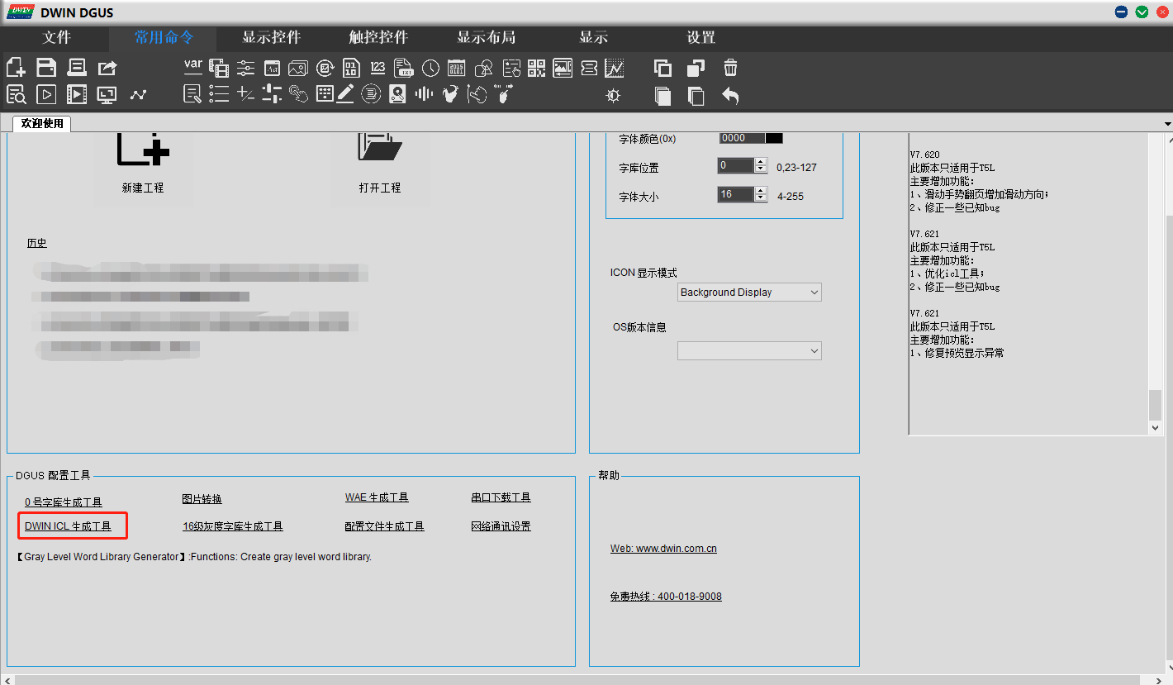Click the horizontal sliders icon
This screenshot has width=1173, height=685.
point(245,68)
